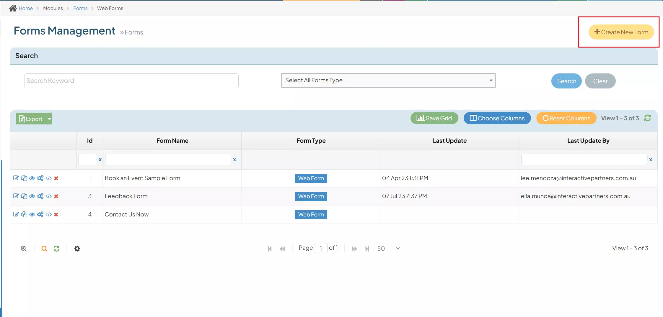
Task: Open the Export split-button dropdown arrow
Action: pos(49,119)
